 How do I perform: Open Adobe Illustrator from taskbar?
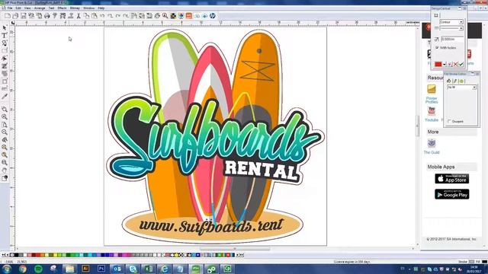[85, 269]
